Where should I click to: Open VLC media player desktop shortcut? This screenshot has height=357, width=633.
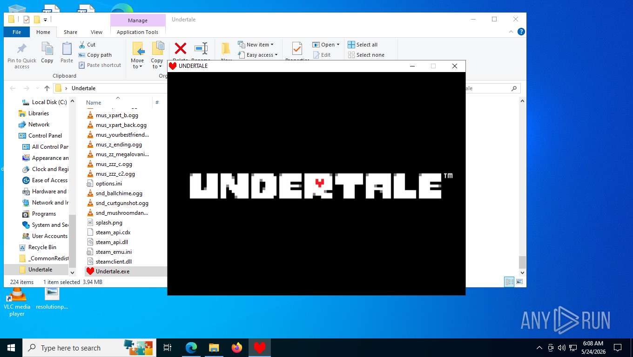coord(17,302)
